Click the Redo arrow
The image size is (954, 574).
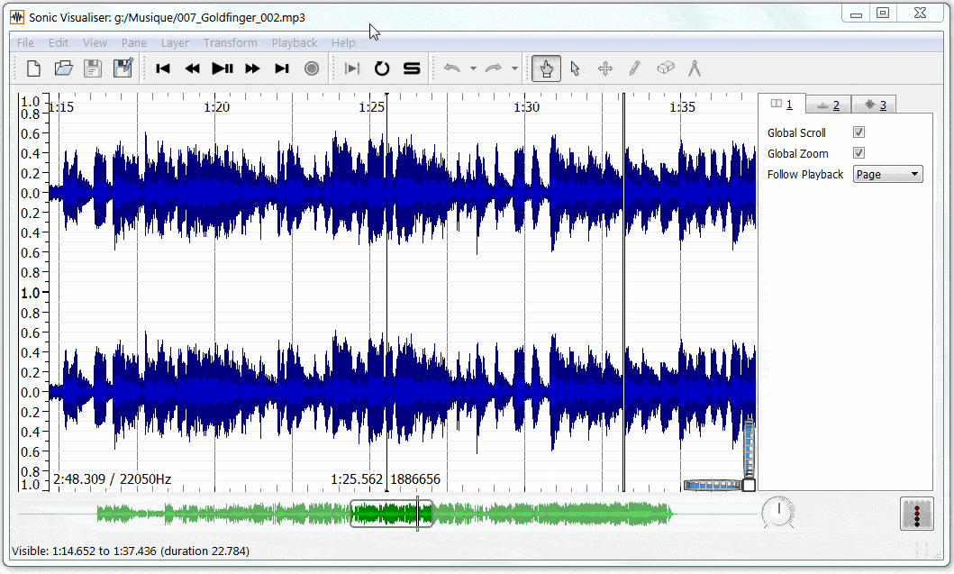click(494, 68)
